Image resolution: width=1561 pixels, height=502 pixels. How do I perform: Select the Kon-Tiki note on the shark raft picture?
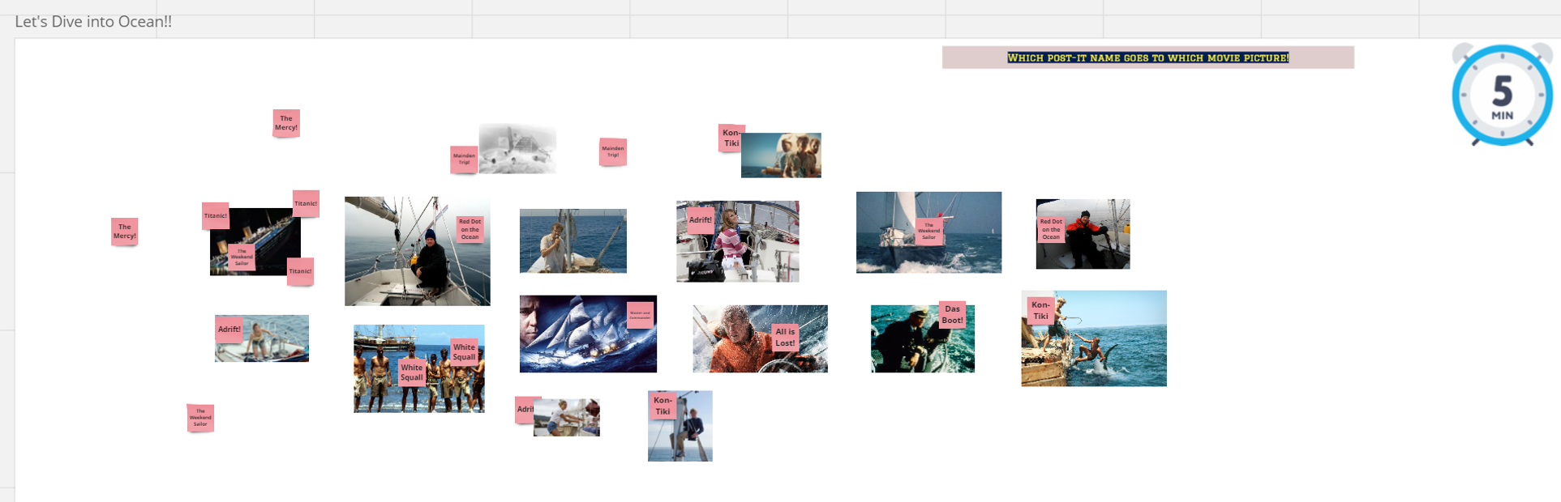[x=1040, y=311]
